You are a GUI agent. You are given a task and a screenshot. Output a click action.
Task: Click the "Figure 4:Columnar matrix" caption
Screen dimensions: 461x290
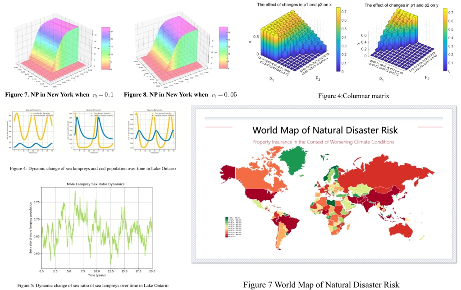point(347,96)
